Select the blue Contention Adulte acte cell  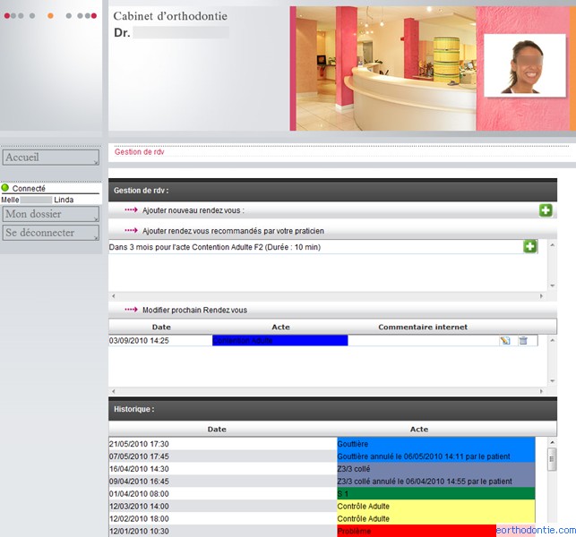point(279,341)
